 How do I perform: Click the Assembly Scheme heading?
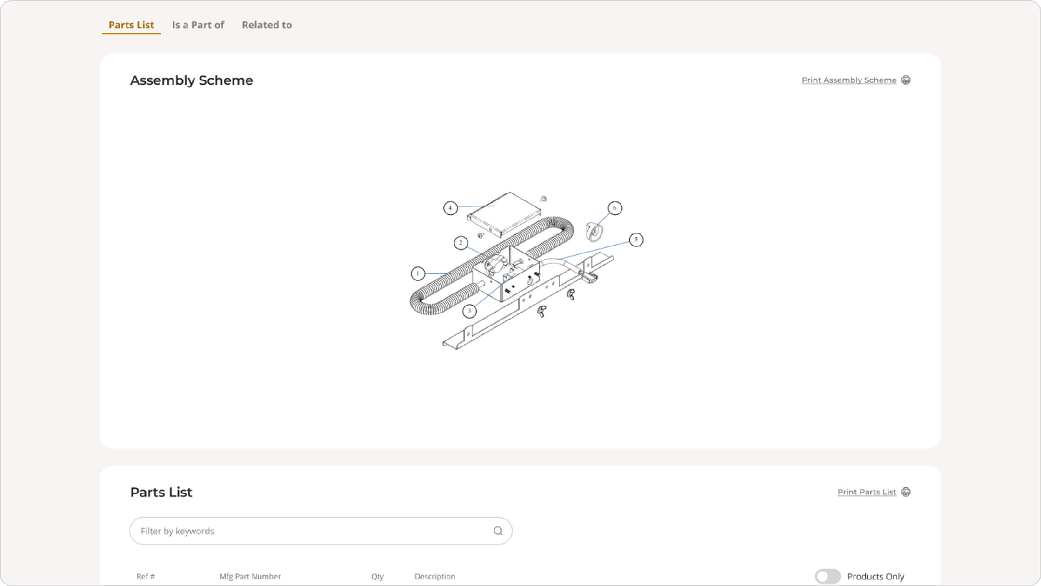point(191,80)
